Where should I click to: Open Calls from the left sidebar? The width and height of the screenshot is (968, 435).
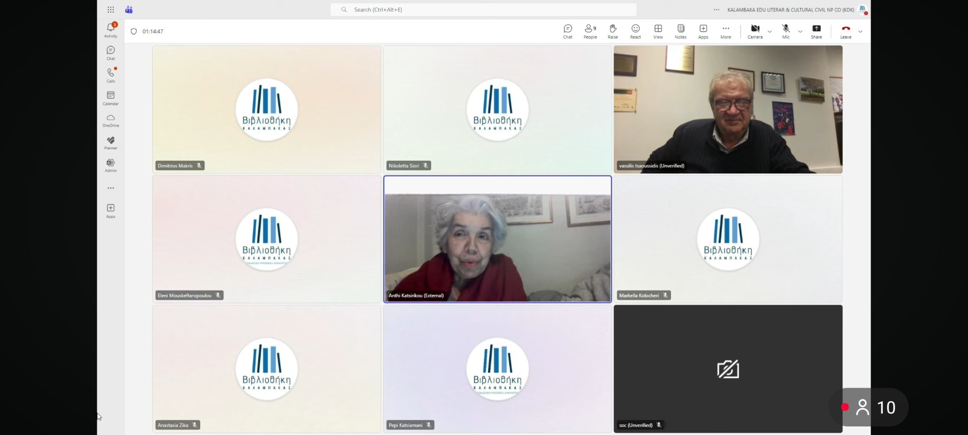tap(110, 75)
